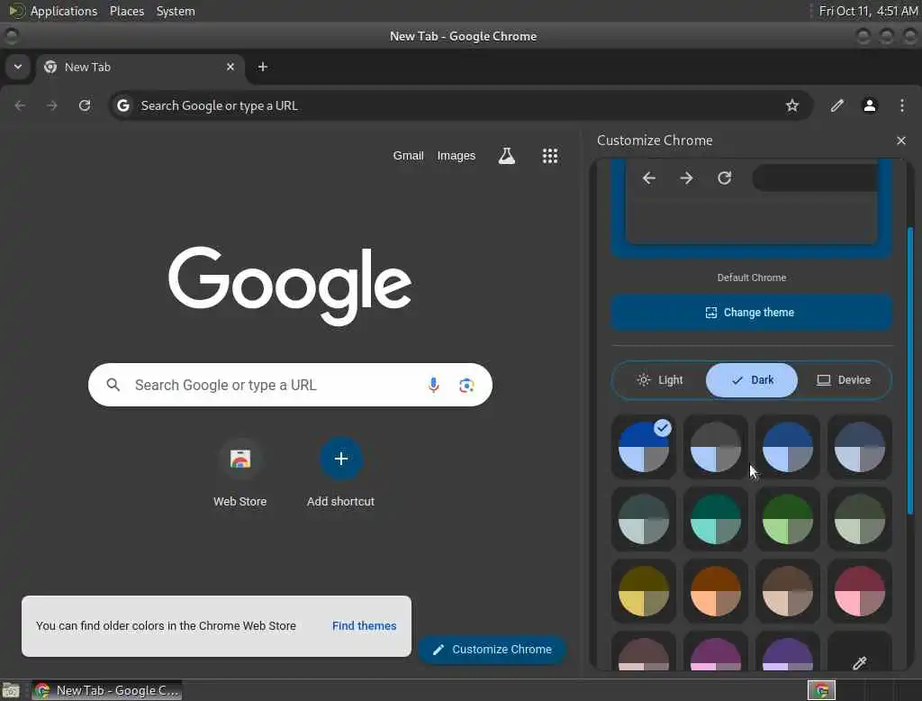This screenshot has width=922, height=701.
Task: Open the profile avatar icon
Action: click(x=869, y=105)
